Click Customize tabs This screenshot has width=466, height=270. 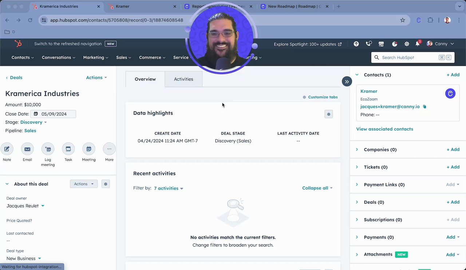tap(320, 97)
